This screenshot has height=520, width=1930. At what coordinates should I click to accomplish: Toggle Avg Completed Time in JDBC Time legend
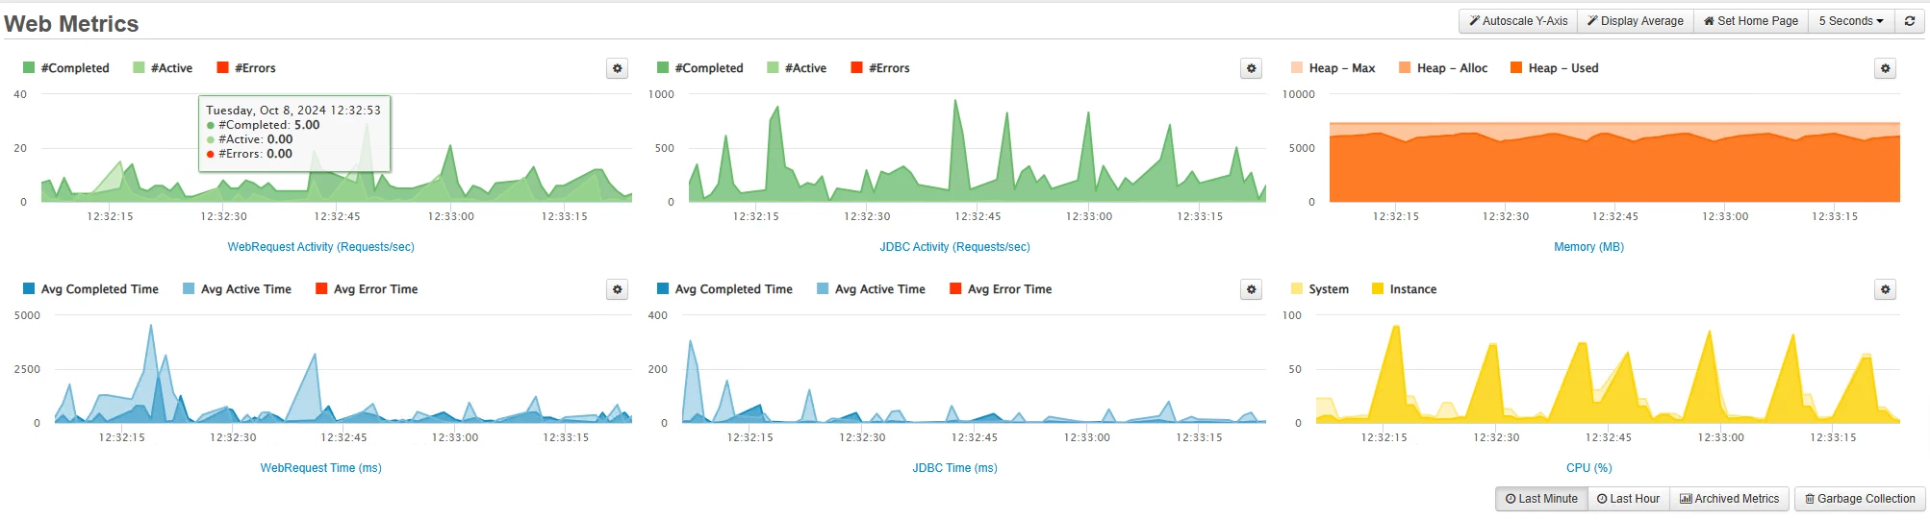click(724, 289)
